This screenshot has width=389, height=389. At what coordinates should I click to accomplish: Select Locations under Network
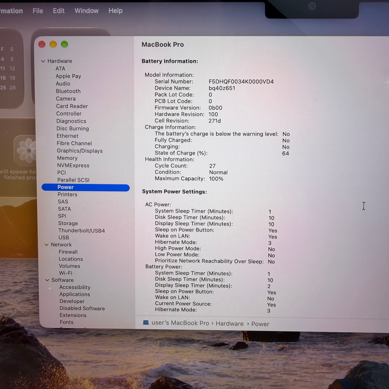point(71,259)
